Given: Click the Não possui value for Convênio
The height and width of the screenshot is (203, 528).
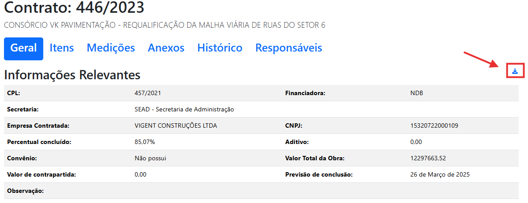Looking at the screenshot, I should [151, 159].
